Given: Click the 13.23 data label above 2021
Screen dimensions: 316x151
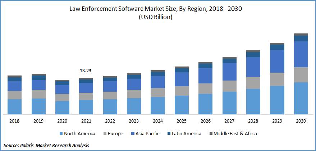Looking at the screenshot, I should [86, 71].
